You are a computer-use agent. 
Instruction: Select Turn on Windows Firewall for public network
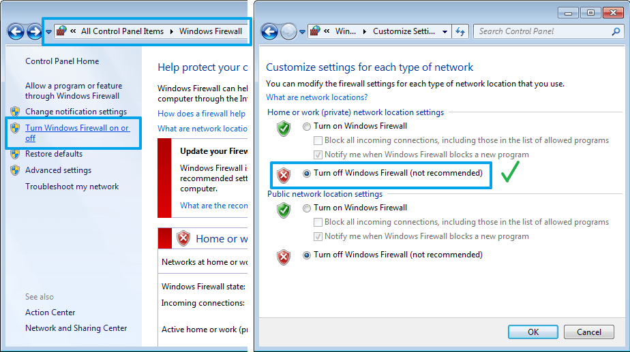[x=307, y=208]
